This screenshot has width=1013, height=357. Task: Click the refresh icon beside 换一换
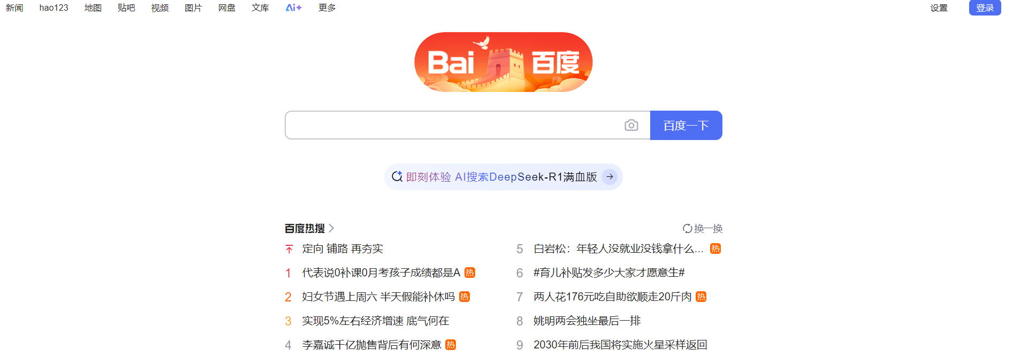(x=687, y=229)
